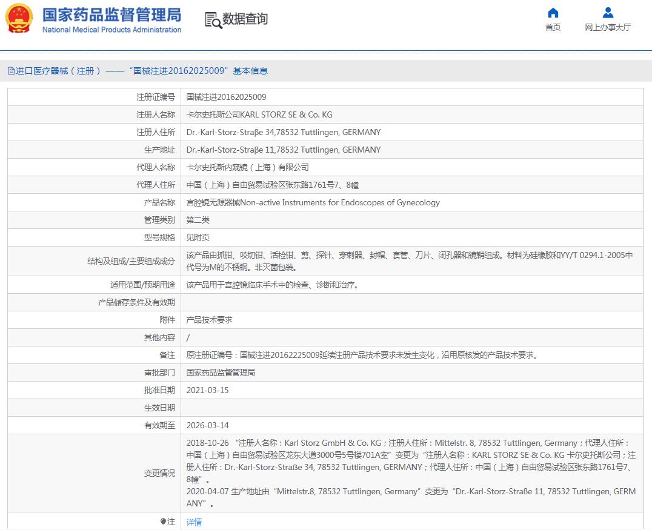
Task: Select registration number 国械注进20162025009 cell
Action: (x=226, y=98)
